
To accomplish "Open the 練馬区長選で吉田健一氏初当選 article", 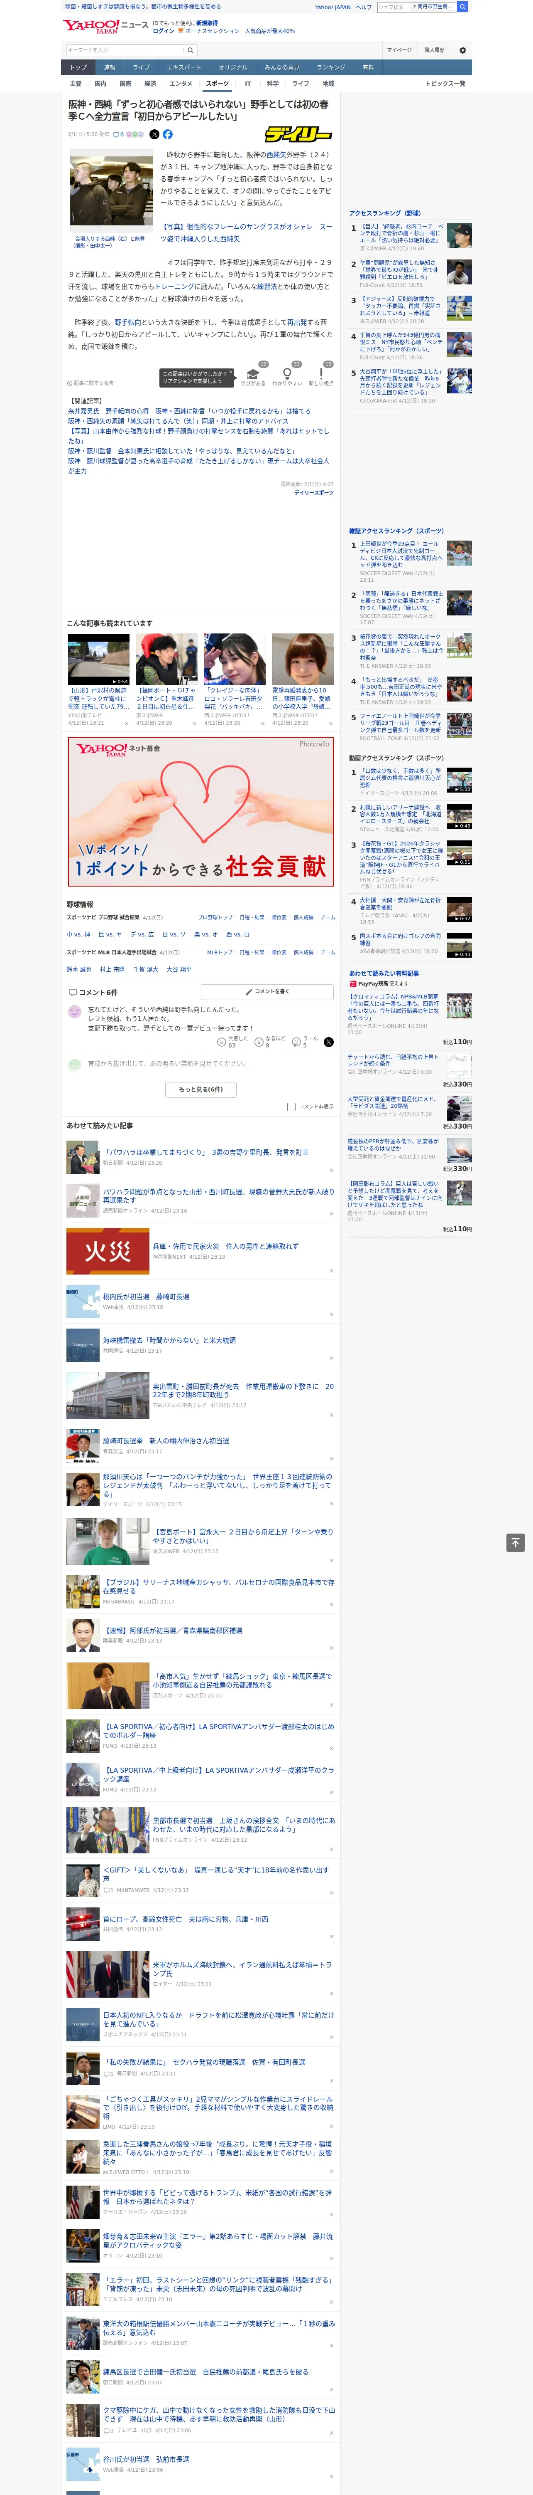I will coord(206,2372).
